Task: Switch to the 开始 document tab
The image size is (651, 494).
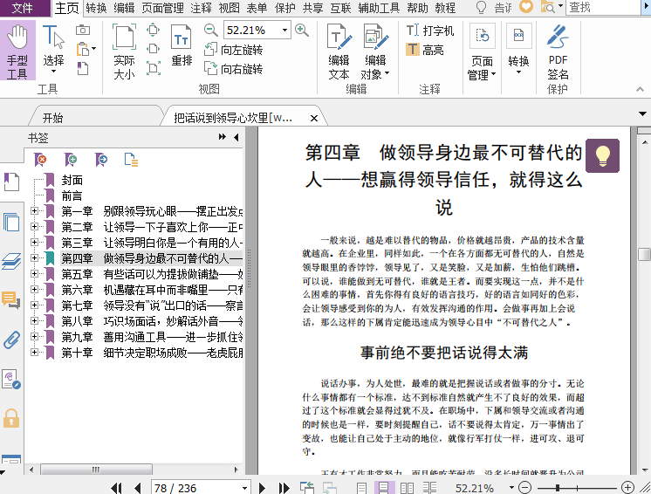Action: pyautogui.click(x=52, y=117)
